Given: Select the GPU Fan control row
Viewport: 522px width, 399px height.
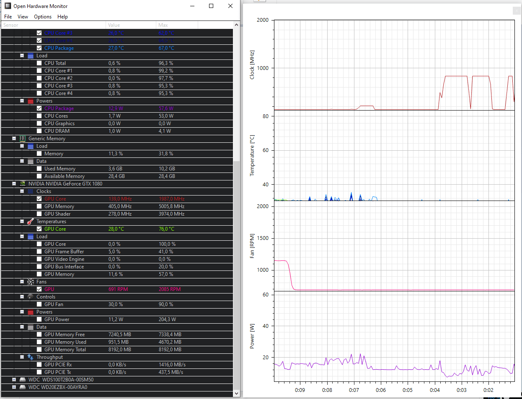Looking at the screenshot, I should (x=117, y=304).
